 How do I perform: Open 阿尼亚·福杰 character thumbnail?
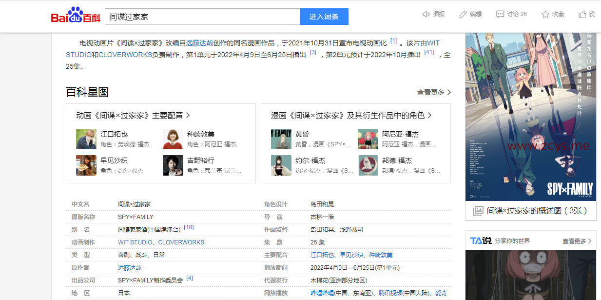[368, 139]
